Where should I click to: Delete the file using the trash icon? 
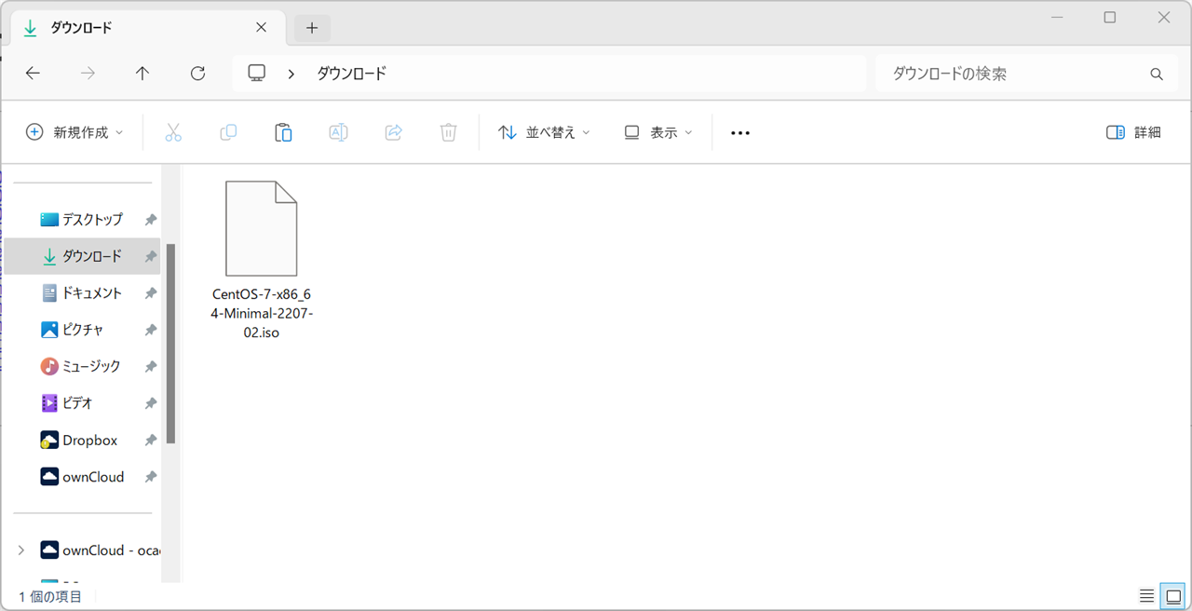click(448, 132)
